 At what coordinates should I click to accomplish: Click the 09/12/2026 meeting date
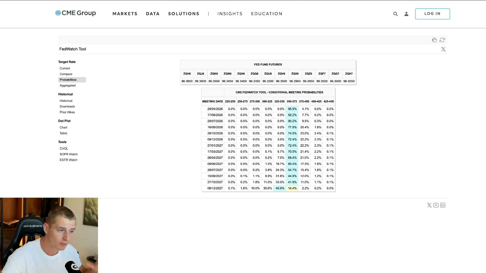215,140
